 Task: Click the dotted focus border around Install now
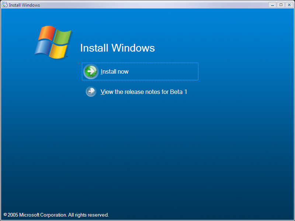point(140,63)
